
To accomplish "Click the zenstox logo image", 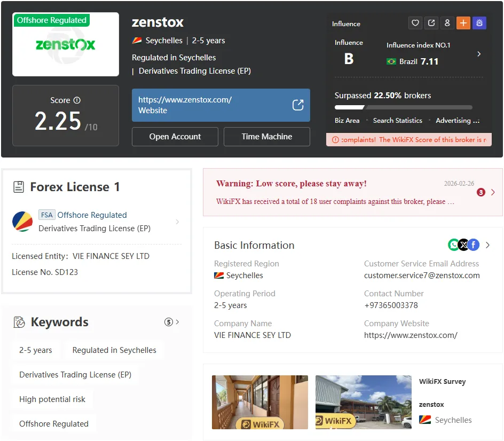I will 66,44.
